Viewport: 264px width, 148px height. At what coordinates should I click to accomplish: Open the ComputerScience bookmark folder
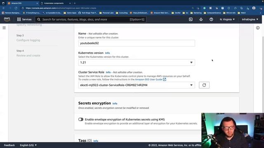pyautogui.click(x=212, y=13)
